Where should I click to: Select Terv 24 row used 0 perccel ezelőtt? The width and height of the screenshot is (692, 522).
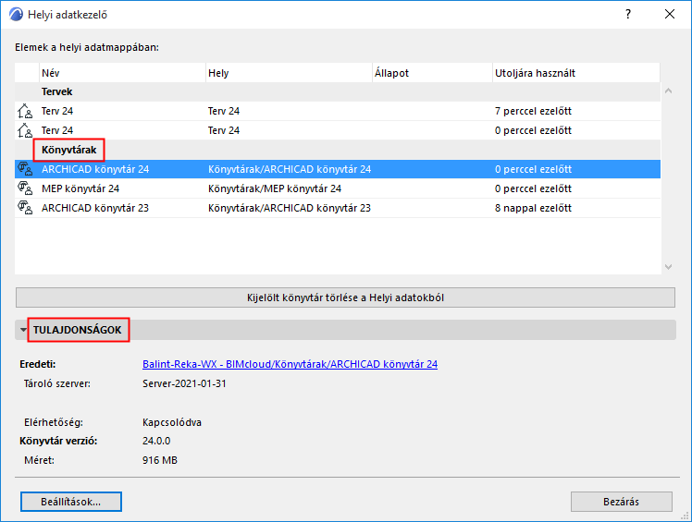[x=338, y=130]
